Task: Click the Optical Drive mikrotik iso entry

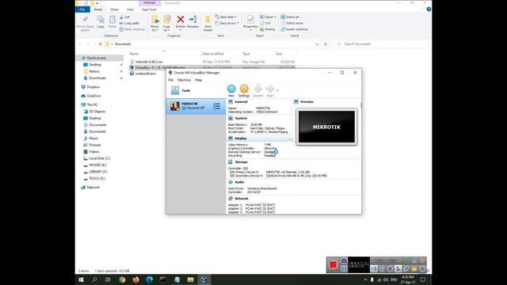Action: coord(296,176)
